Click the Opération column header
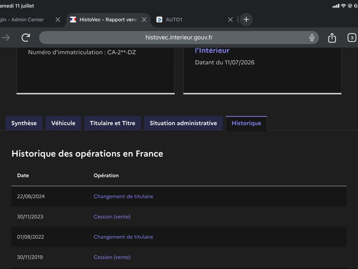 (x=106, y=175)
